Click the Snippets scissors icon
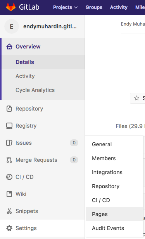This screenshot has height=239, width=145. pos(9,211)
